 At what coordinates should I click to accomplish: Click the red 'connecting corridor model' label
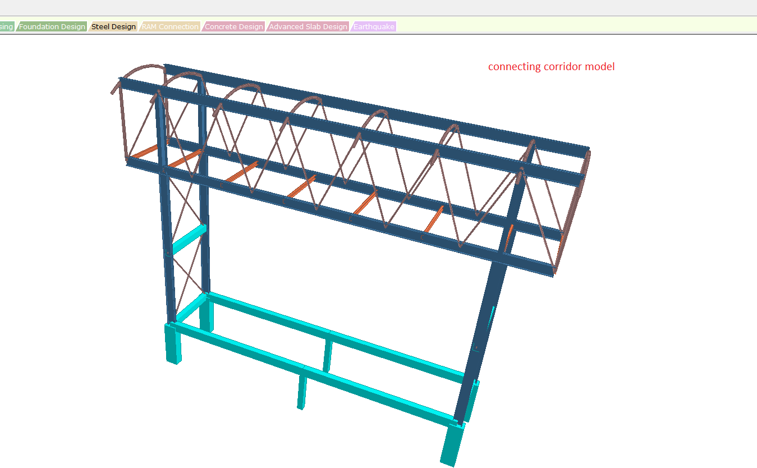click(x=551, y=67)
